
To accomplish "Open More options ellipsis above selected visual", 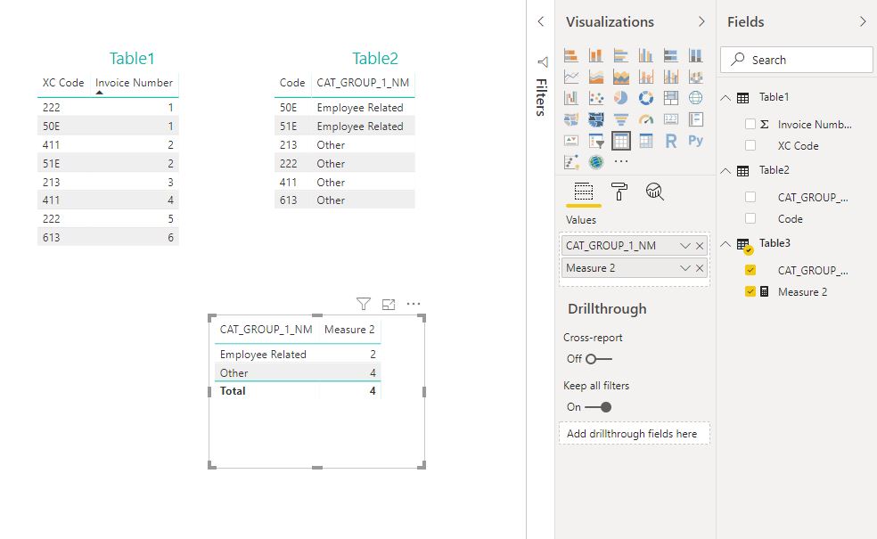I will (414, 304).
